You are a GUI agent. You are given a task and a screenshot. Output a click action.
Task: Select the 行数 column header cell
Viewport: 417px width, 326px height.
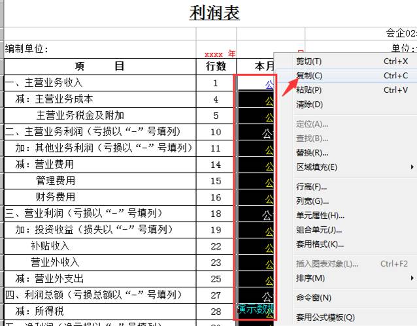[216, 66]
